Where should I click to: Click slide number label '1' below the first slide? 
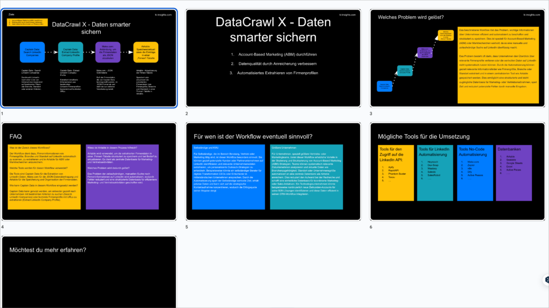coord(2,113)
